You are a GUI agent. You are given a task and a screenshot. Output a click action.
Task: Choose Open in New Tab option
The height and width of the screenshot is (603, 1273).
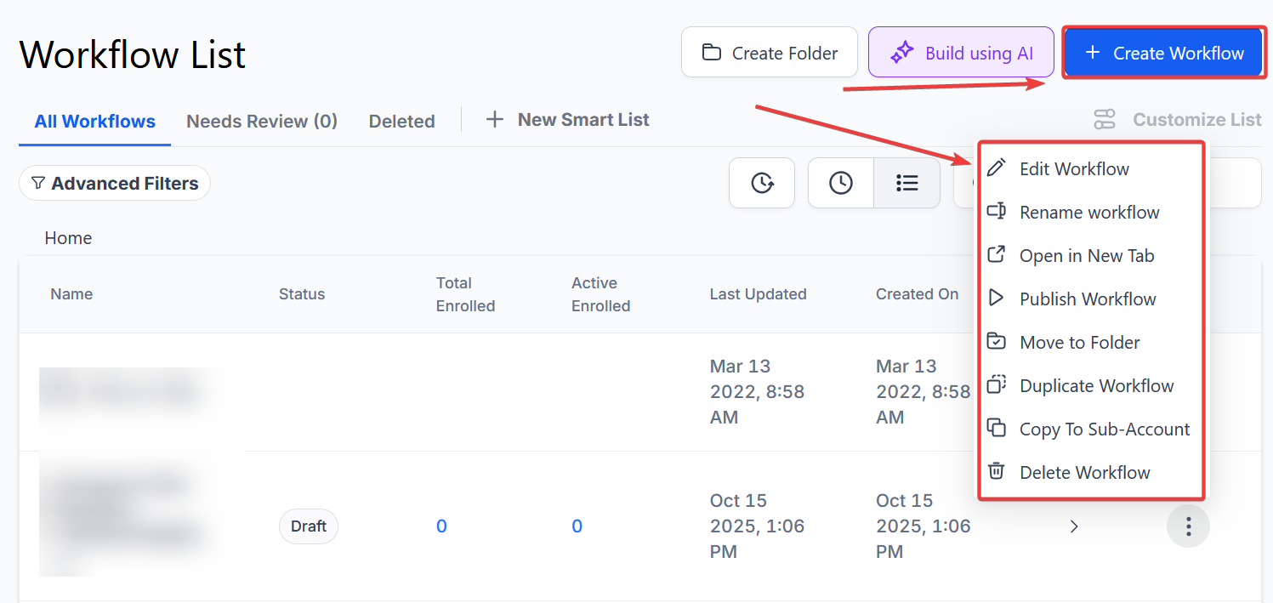click(x=1086, y=255)
